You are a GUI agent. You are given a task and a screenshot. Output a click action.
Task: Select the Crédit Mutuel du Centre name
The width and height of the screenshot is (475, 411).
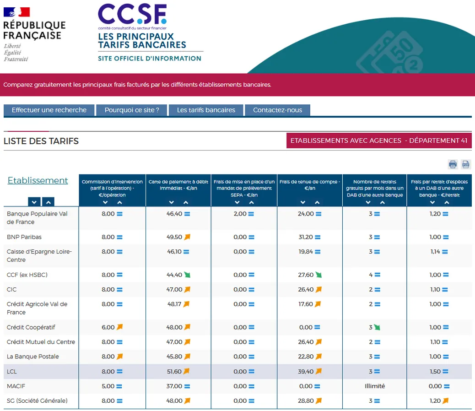pyautogui.click(x=41, y=342)
